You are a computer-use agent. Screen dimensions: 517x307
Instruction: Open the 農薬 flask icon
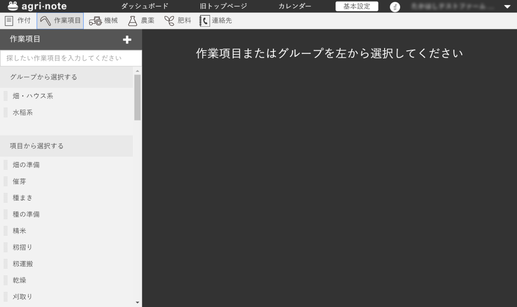[132, 21]
